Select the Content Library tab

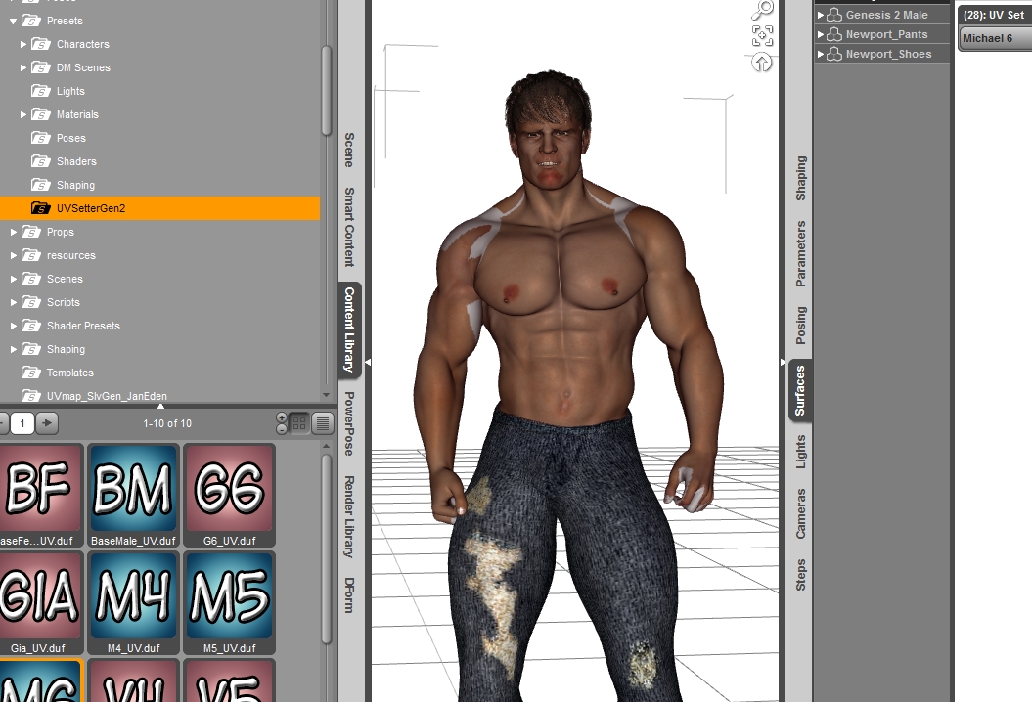click(349, 329)
